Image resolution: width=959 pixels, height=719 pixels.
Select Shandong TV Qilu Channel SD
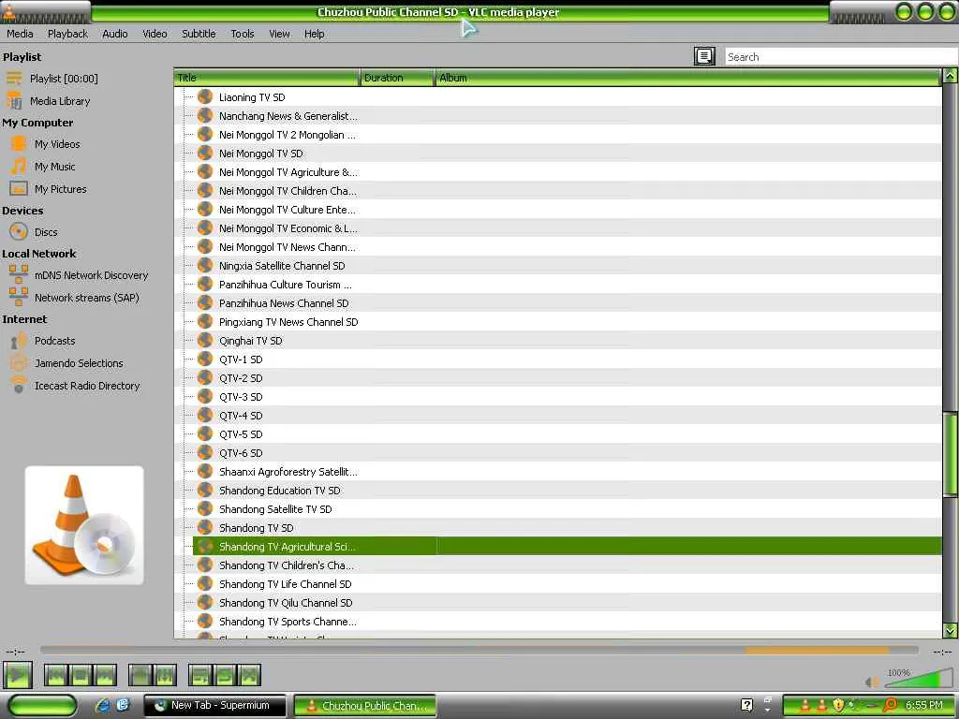pos(558,603)
